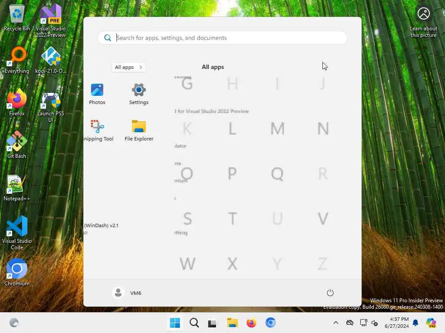Screen dimensions: 445x333
Task: Select the kodi-21.0 installer desktop icon
Action: (51, 60)
